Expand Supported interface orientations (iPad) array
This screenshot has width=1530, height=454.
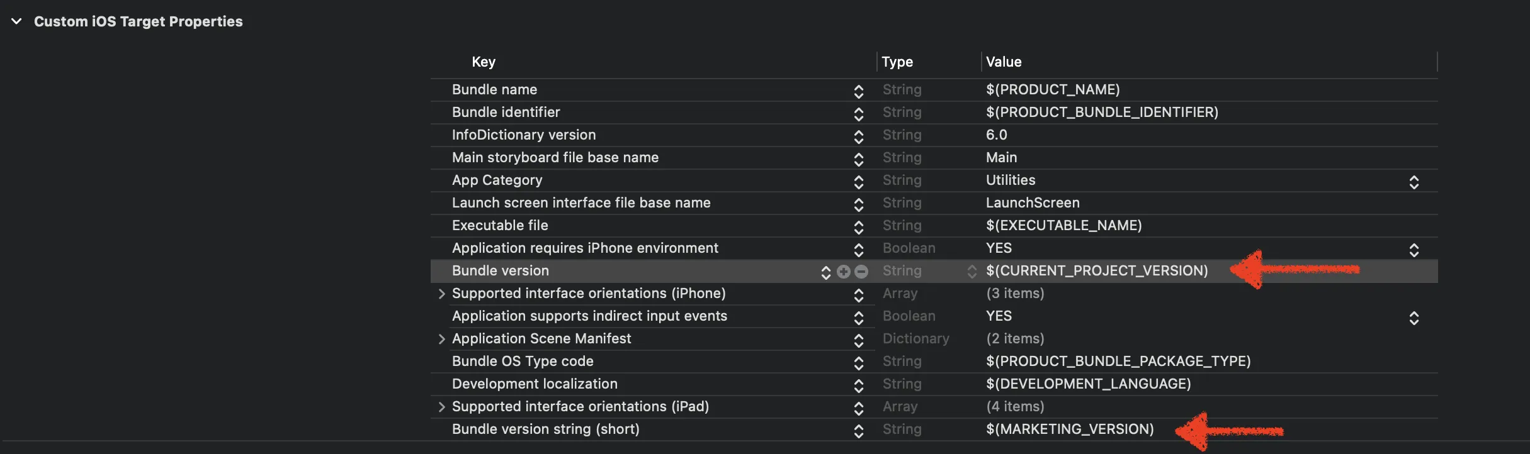[441, 407]
